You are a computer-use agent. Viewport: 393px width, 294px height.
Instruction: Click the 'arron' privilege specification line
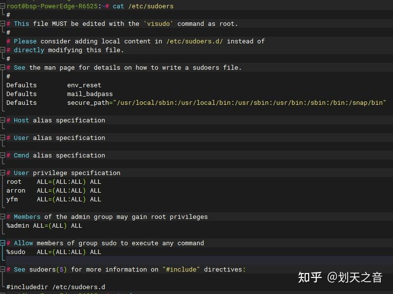coord(54,190)
